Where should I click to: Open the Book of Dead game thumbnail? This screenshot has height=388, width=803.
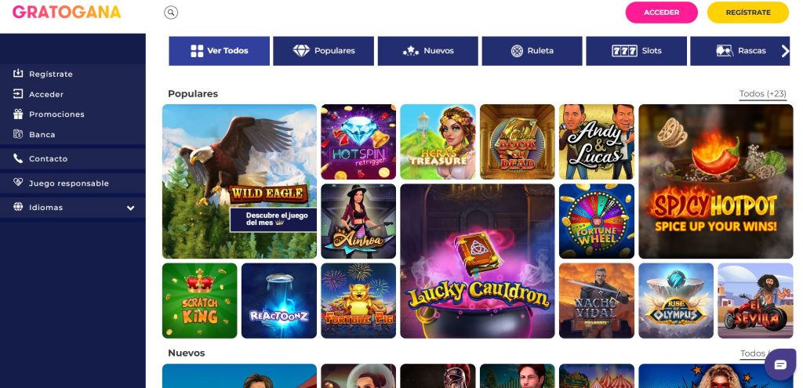tap(518, 142)
